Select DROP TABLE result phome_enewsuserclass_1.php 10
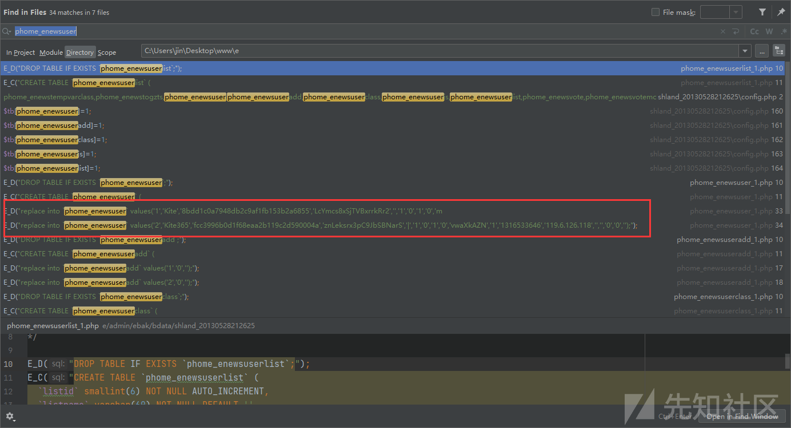 (393, 297)
